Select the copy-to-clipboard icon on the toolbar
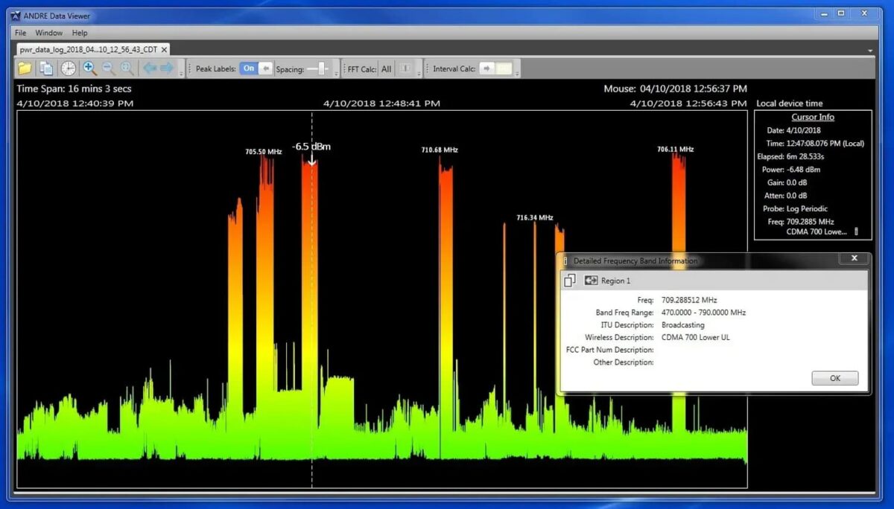The image size is (894, 509). click(x=45, y=68)
